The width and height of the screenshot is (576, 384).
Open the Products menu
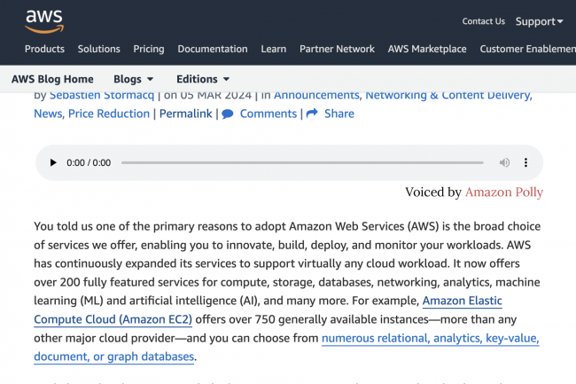[x=44, y=50]
